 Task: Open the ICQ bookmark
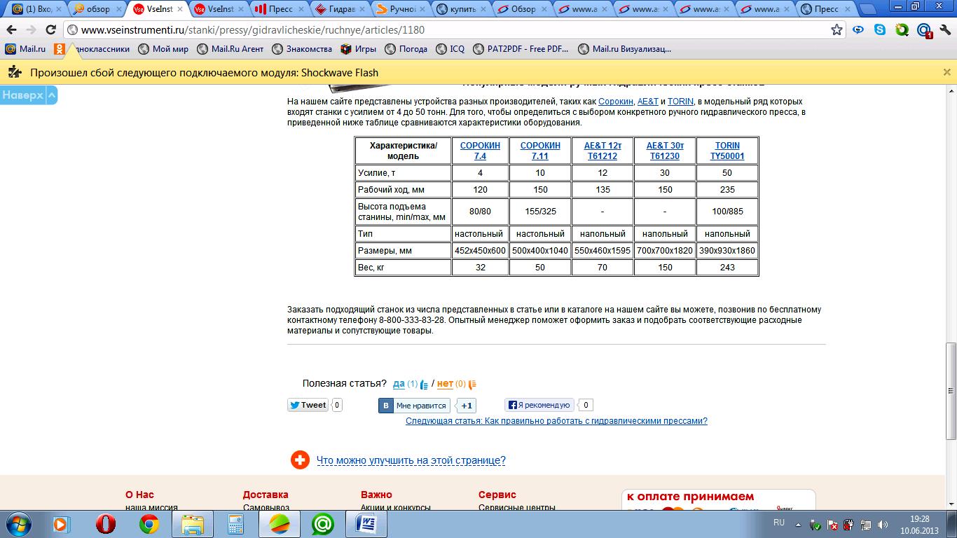tap(450, 49)
